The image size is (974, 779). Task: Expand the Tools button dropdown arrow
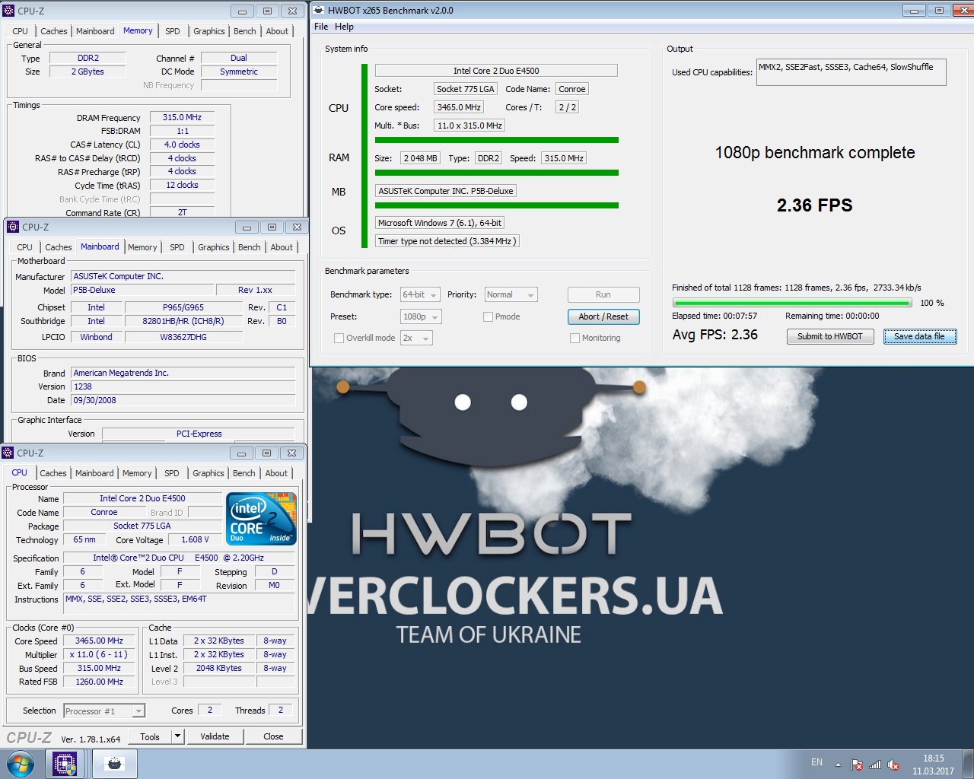(x=177, y=736)
